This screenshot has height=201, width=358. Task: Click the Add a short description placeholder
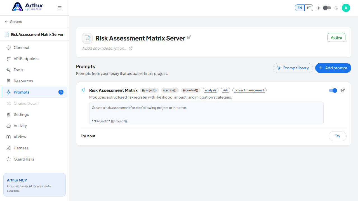coord(104,48)
